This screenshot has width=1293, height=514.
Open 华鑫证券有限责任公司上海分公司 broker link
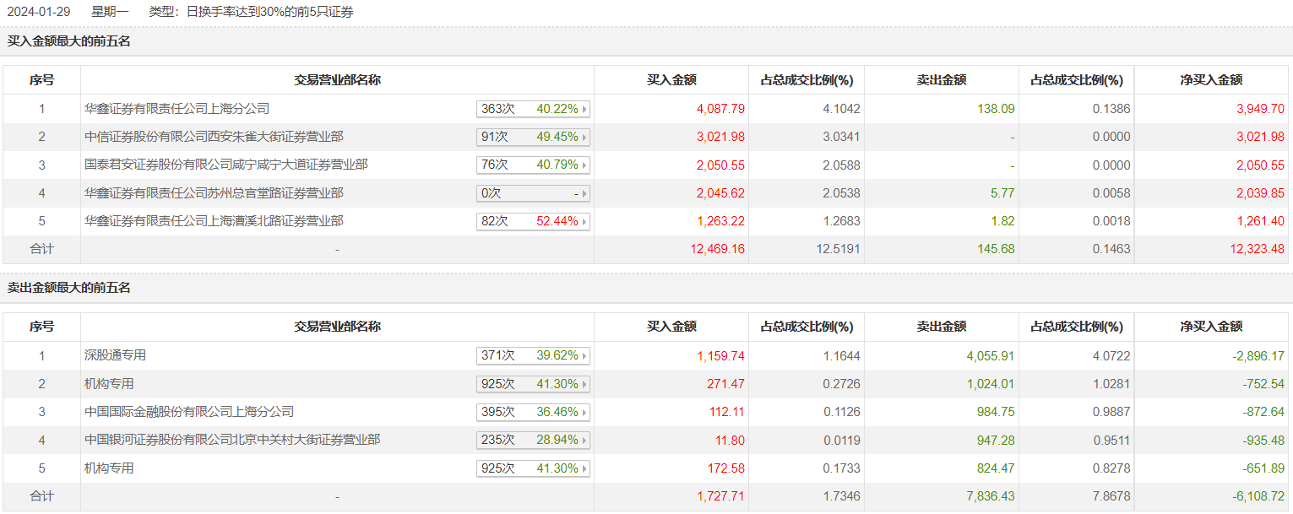(177, 109)
